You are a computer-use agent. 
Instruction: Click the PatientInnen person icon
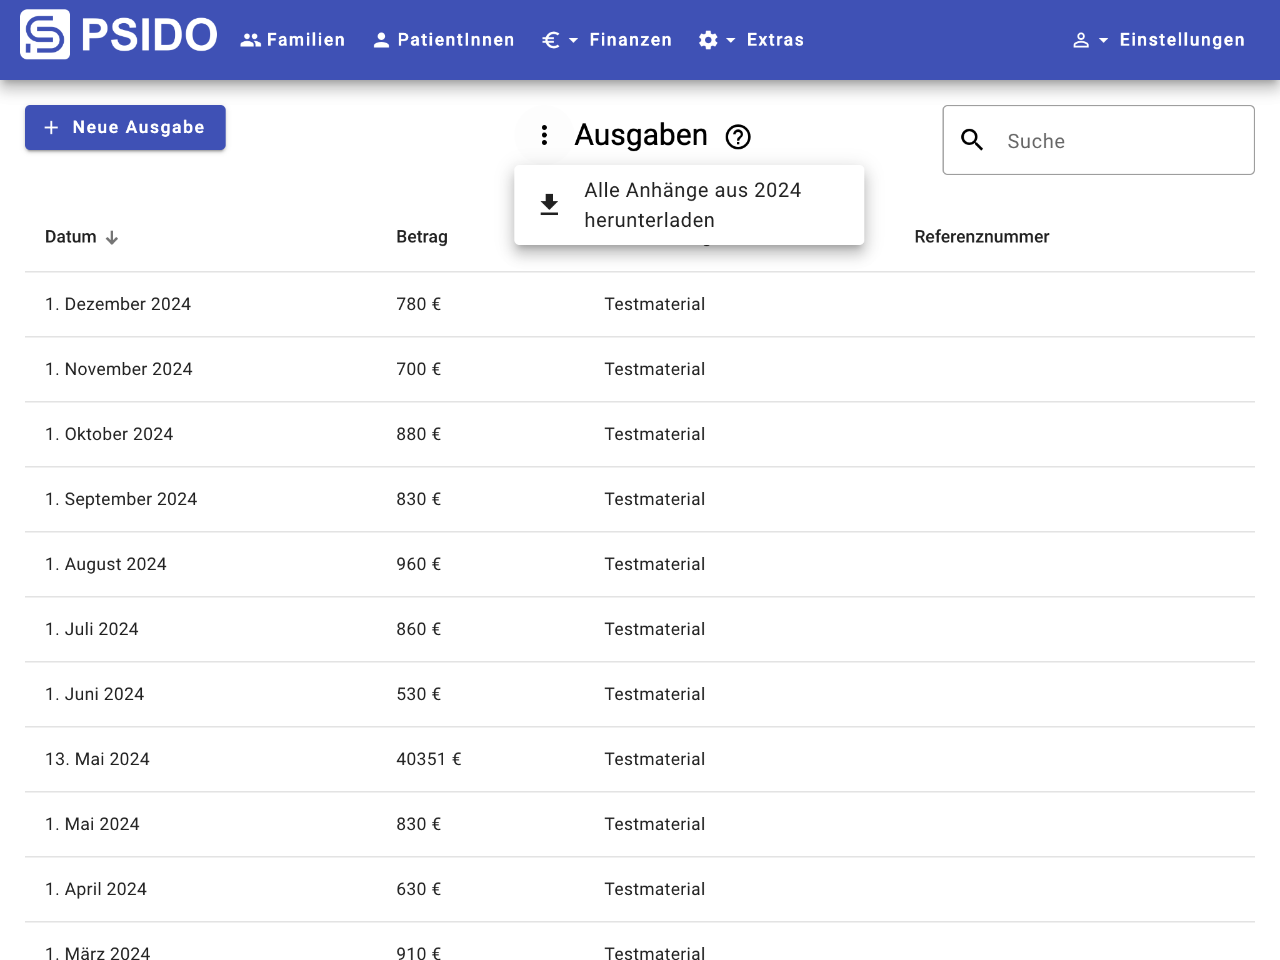(x=381, y=41)
